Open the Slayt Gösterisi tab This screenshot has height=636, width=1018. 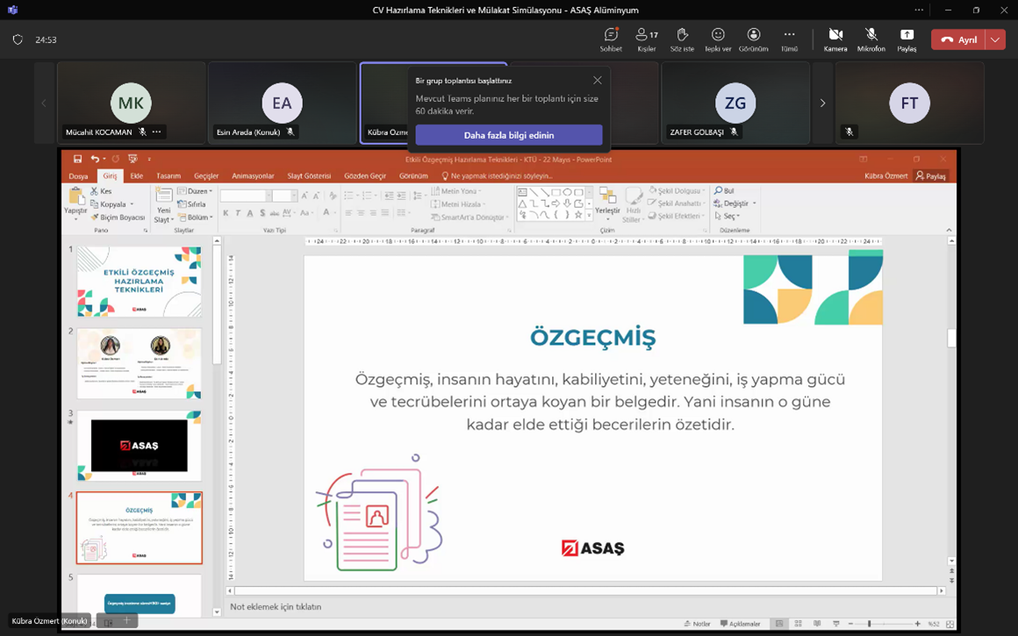pyautogui.click(x=309, y=175)
